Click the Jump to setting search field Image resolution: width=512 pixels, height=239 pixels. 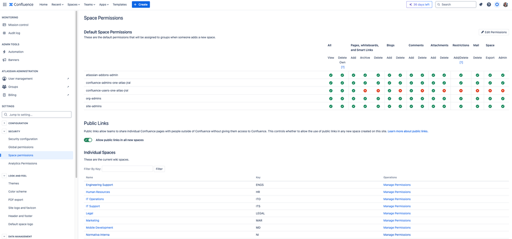[36, 115]
